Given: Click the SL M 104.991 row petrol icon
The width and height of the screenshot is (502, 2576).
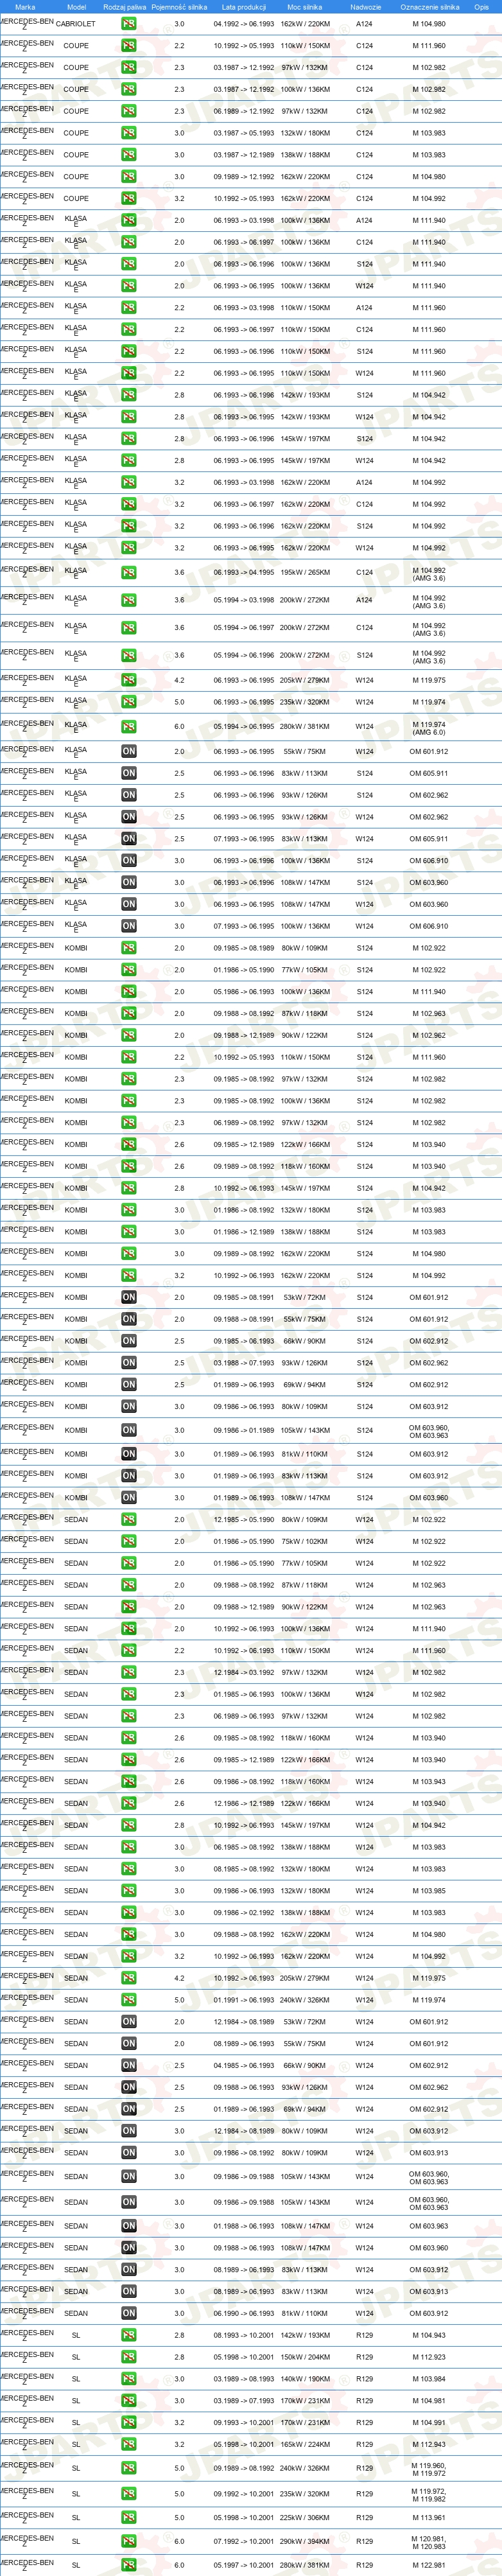Looking at the screenshot, I should click(x=129, y=2423).
